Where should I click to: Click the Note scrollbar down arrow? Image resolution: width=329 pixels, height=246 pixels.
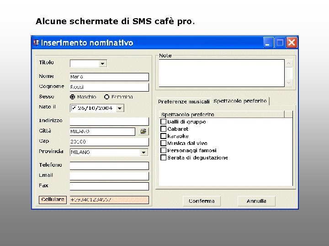(289, 82)
